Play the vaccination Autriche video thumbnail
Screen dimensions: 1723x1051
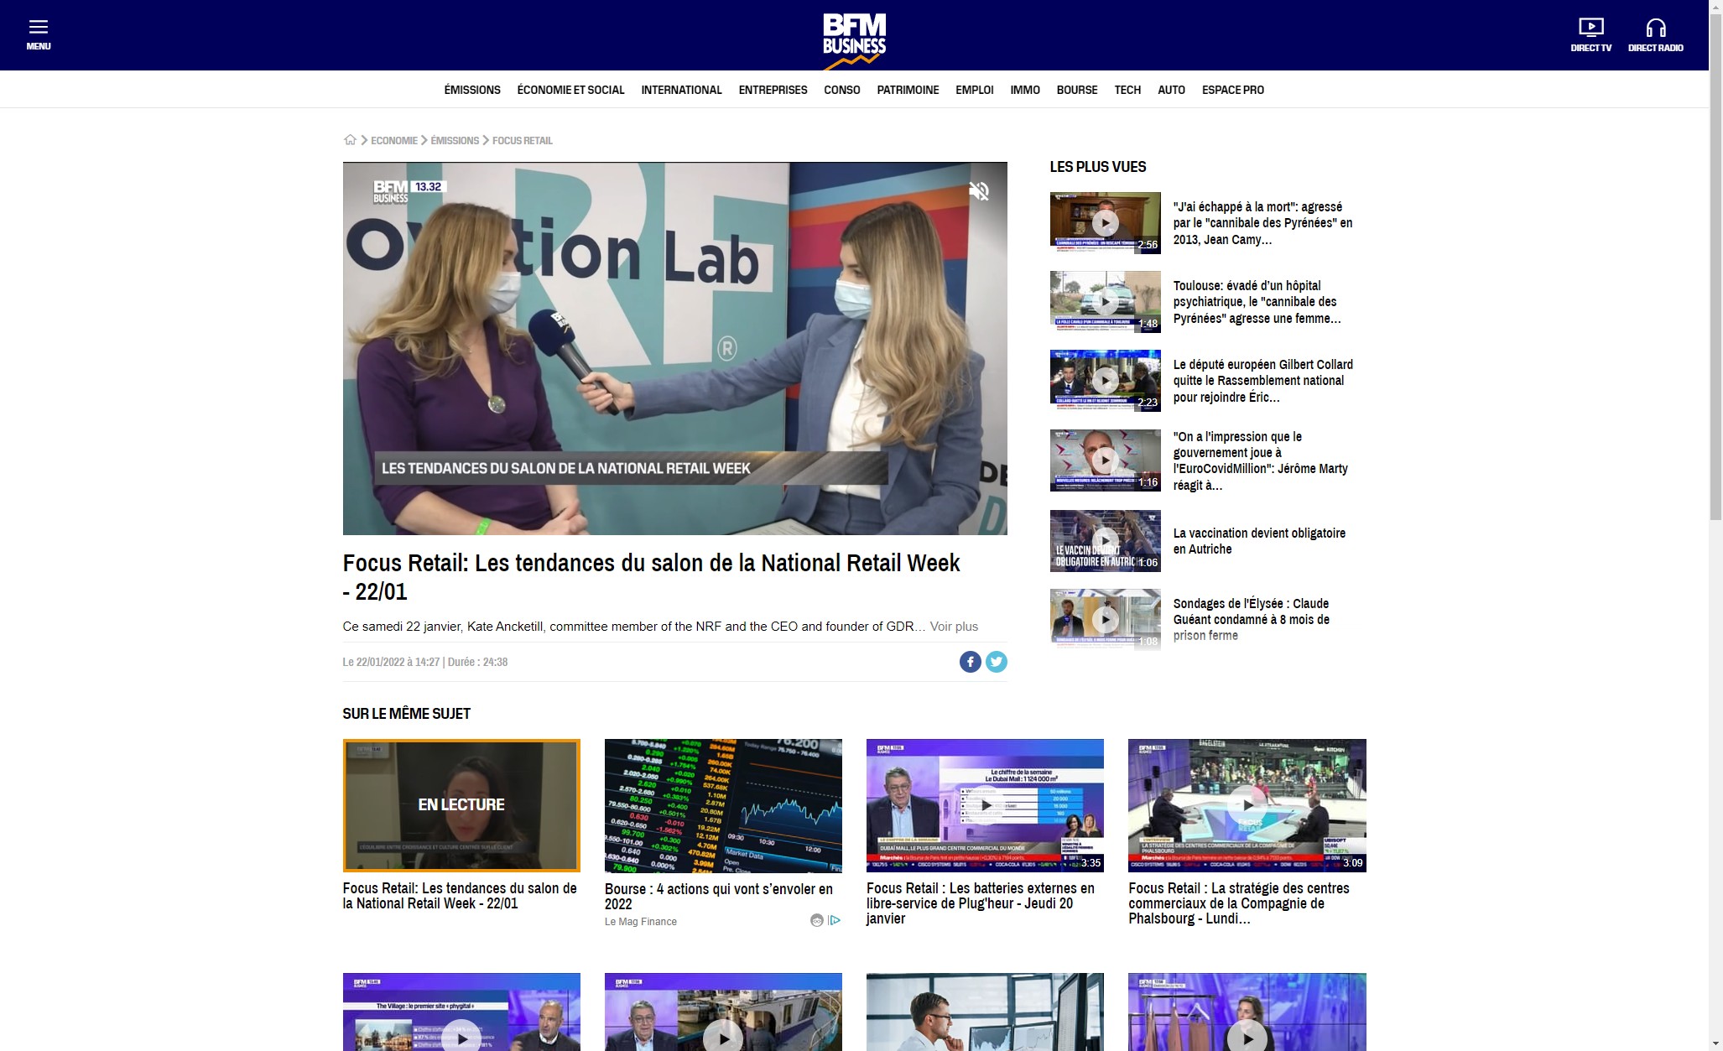(1105, 541)
